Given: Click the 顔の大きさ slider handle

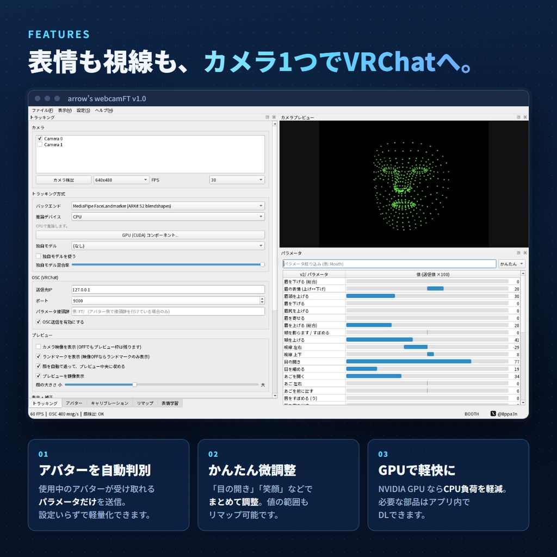Looking at the screenshot, I should pos(135,385).
